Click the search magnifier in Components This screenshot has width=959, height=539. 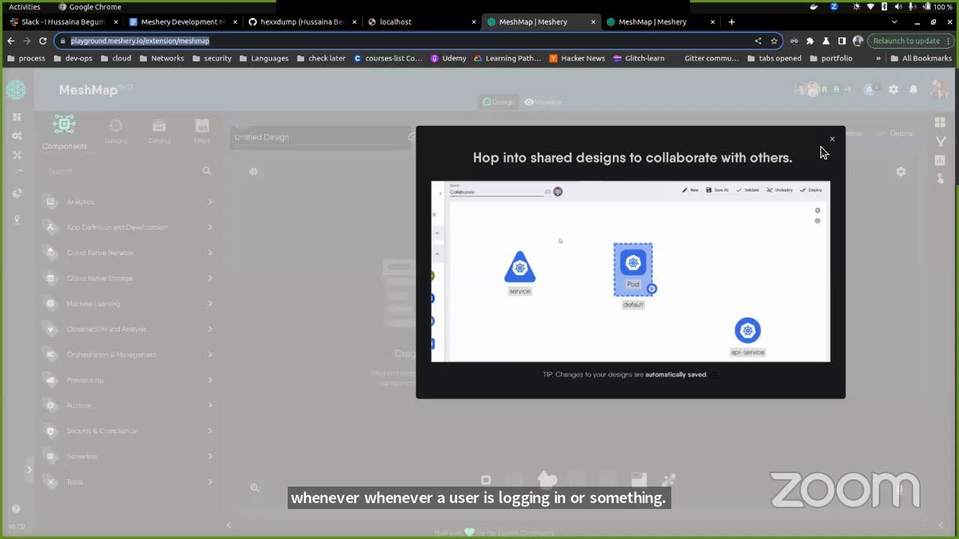pos(207,171)
